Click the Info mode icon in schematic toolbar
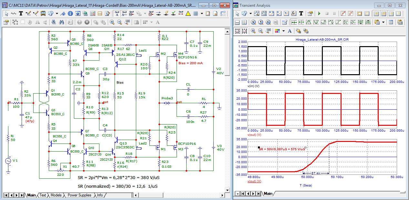The height and width of the screenshot is (200, 409). pos(70,14)
